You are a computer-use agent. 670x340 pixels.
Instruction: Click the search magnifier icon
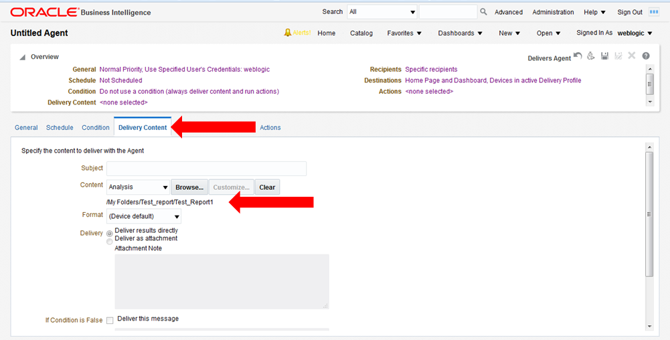[483, 12]
